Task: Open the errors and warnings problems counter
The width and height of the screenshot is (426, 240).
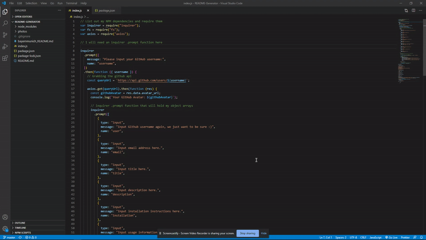Action: [31, 237]
